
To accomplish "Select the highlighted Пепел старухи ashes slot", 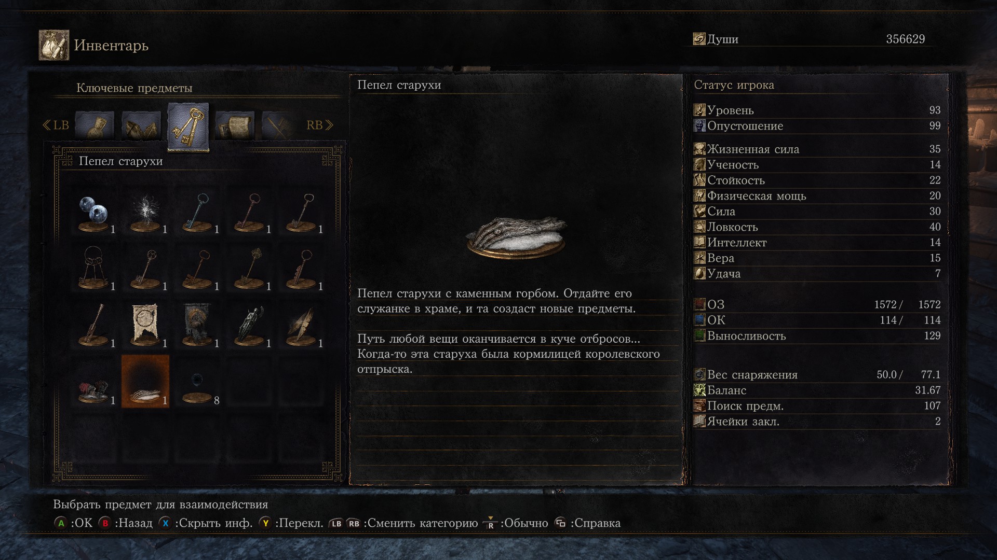I will tap(145, 382).
